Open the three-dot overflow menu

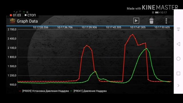pos(166,21)
